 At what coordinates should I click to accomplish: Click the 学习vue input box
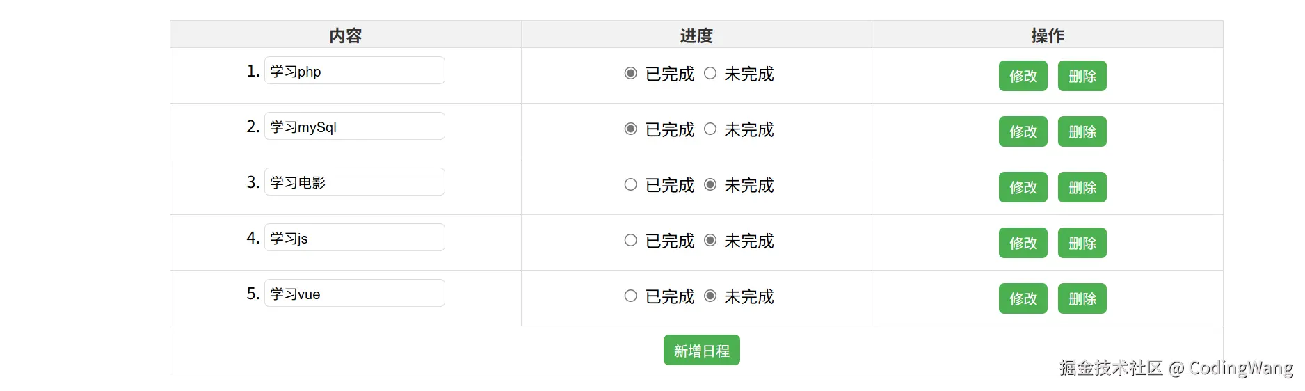(x=354, y=294)
